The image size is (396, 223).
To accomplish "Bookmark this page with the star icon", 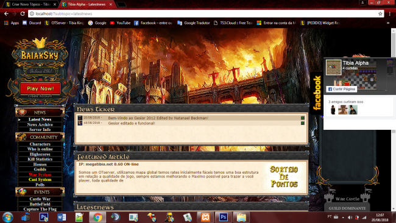I will point(380,13).
